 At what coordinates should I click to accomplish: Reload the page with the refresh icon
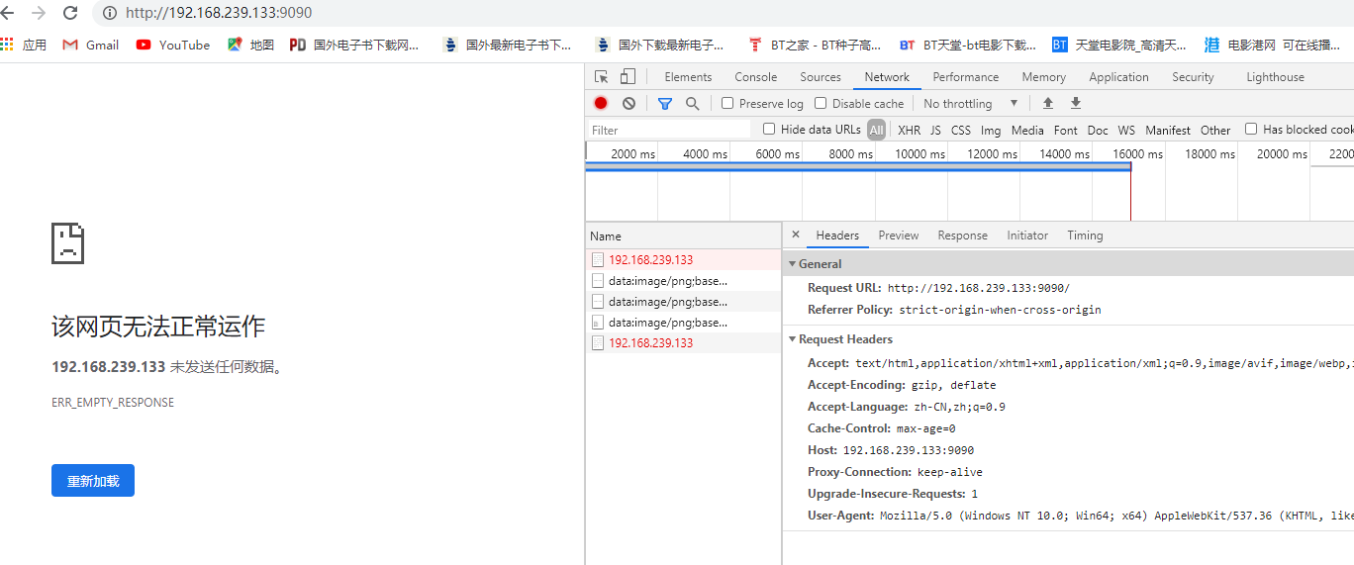click(70, 13)
